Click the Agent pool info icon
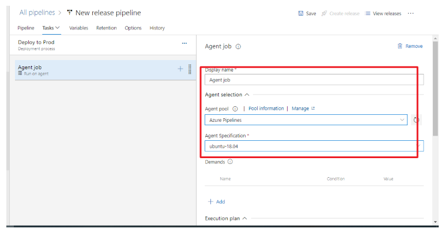 click(x=235, y=108)
